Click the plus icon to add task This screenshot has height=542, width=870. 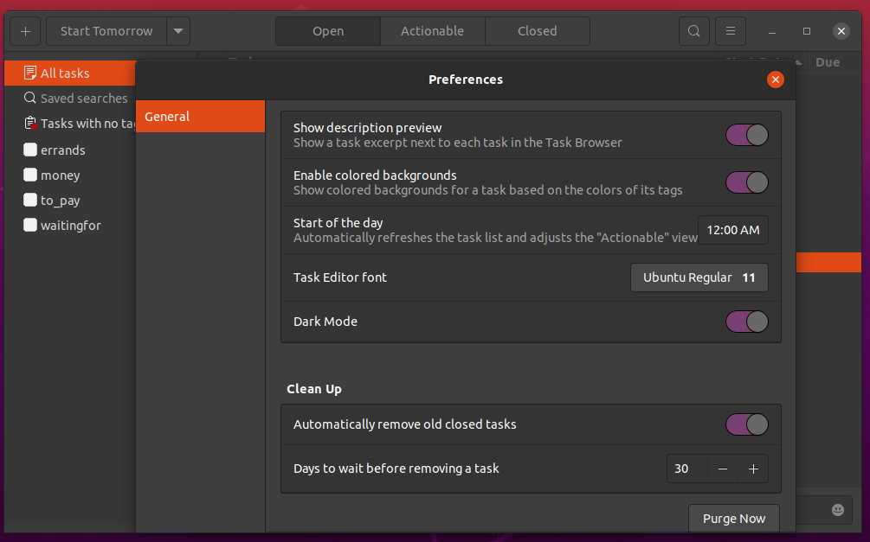point(25,31)
